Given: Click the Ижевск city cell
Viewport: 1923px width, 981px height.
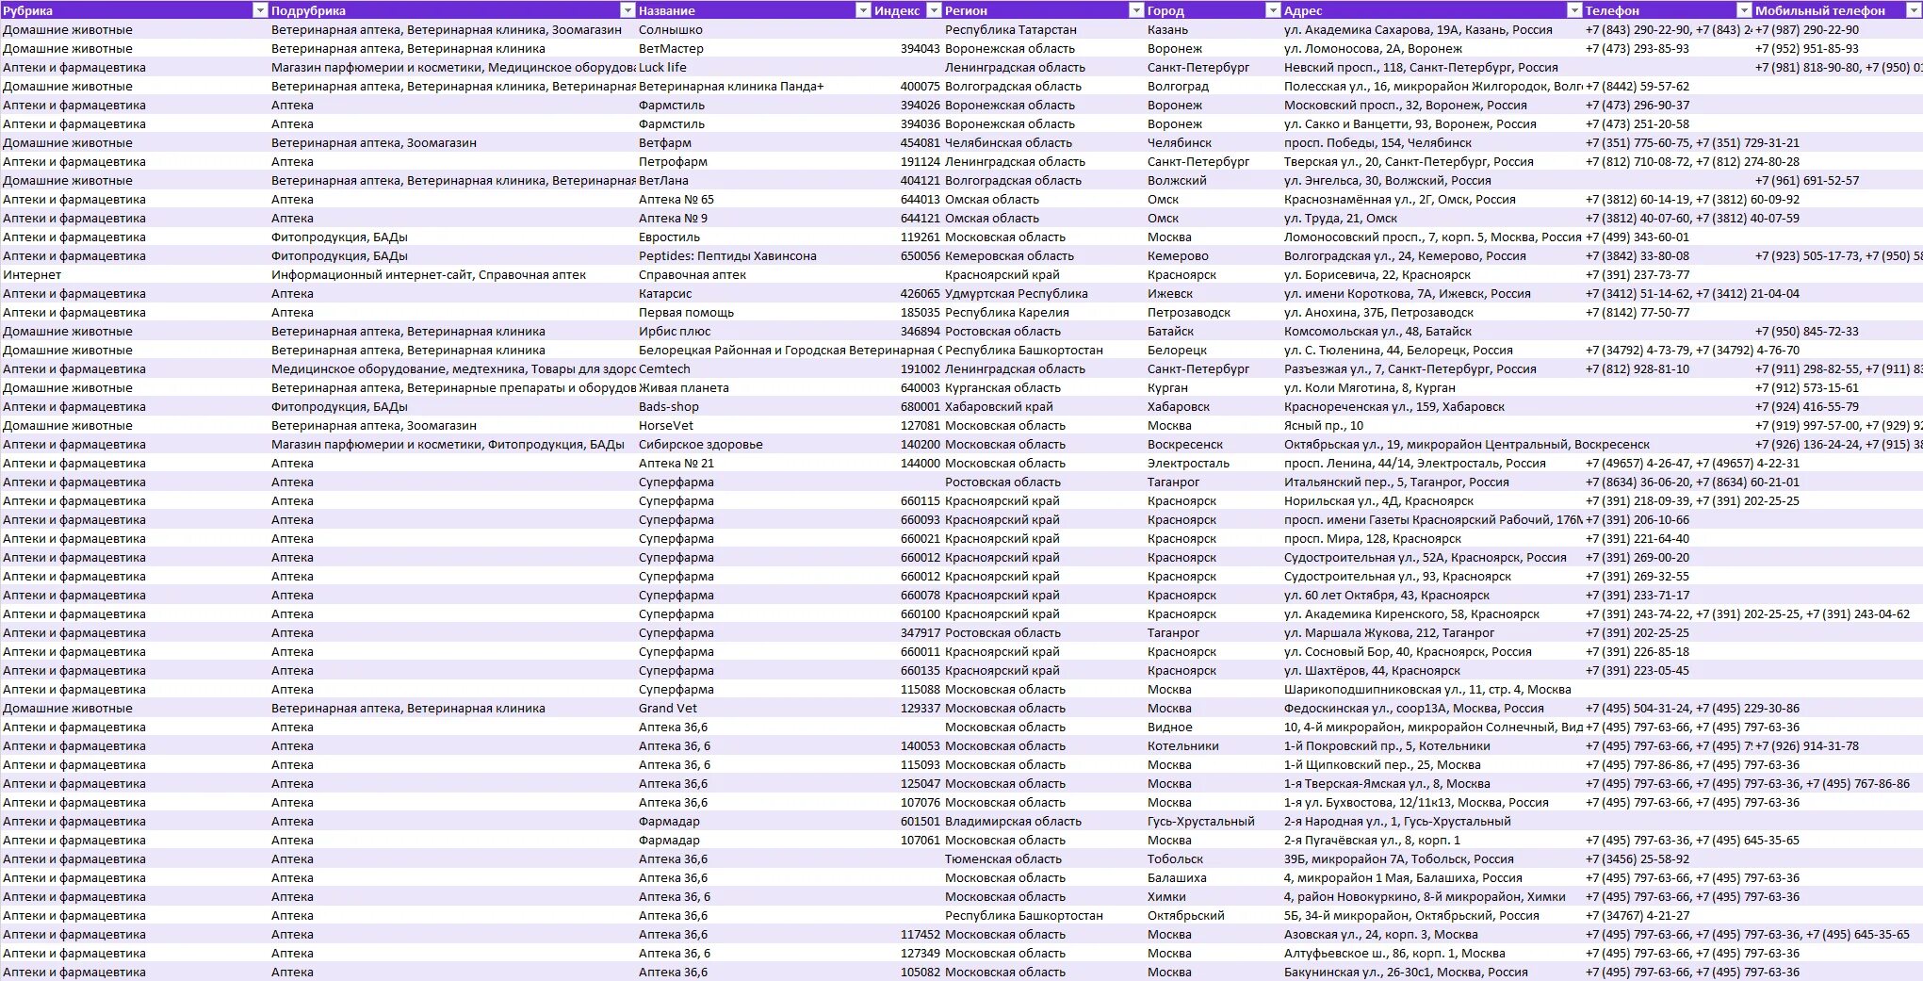Looking at the screenshot, I should click(x=1213, y=293).
